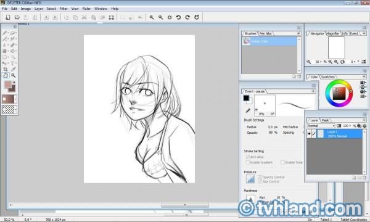
Task: Open the Filter menu
Action: [64, 9]
